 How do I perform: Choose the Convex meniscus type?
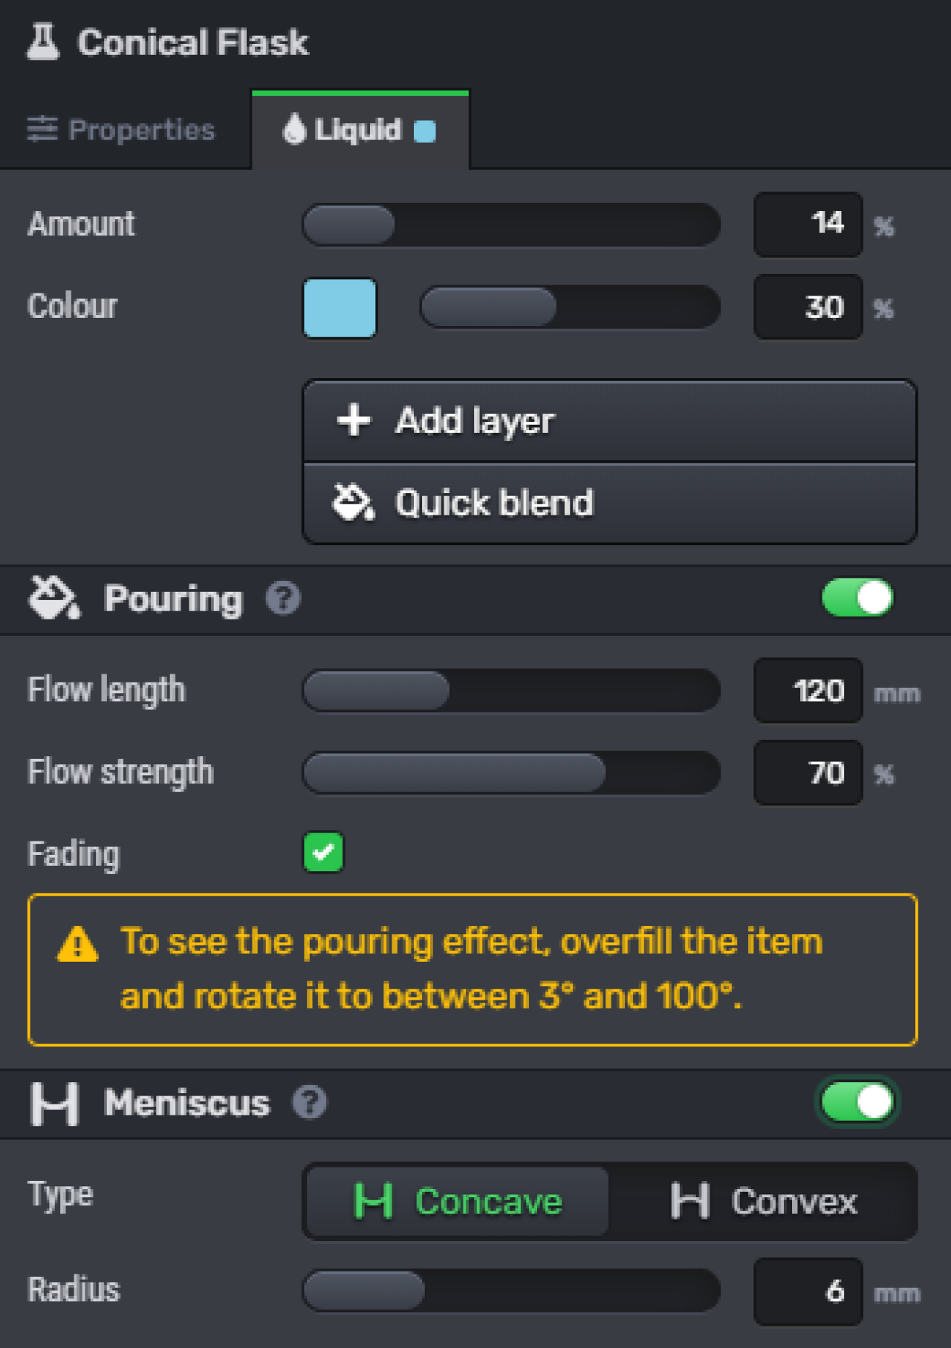pyautogui.click(x=764, y=1201)
